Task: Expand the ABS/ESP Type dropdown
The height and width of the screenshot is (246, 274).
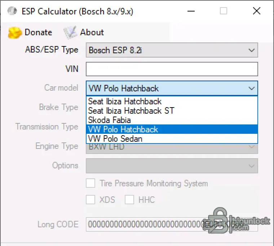Action: [172, 50]
